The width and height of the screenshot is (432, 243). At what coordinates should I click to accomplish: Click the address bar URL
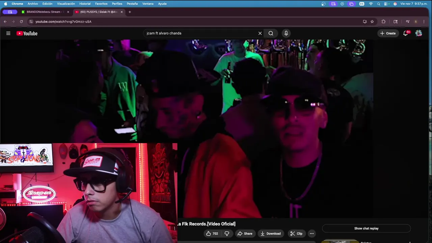pyautogui.click(x=63, y=22)
